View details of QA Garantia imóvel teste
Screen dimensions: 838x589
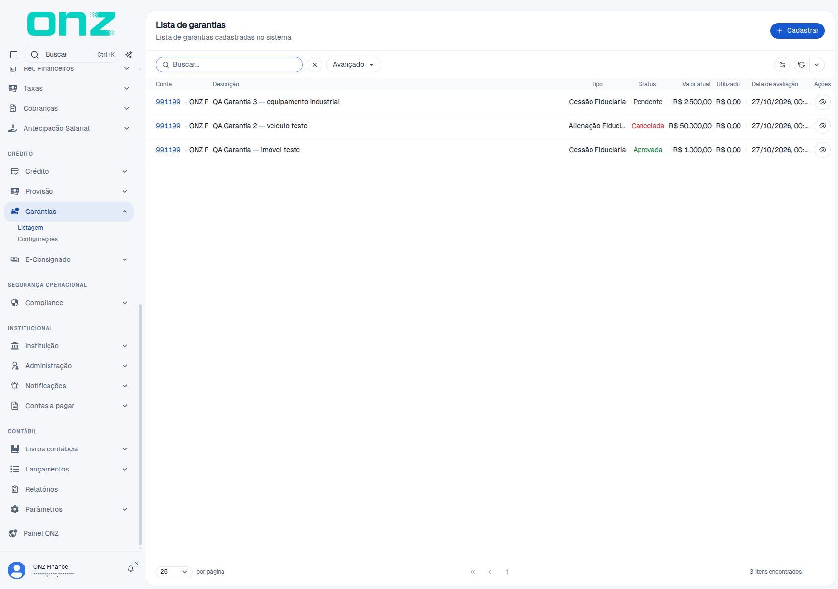[x=823, y=150]
